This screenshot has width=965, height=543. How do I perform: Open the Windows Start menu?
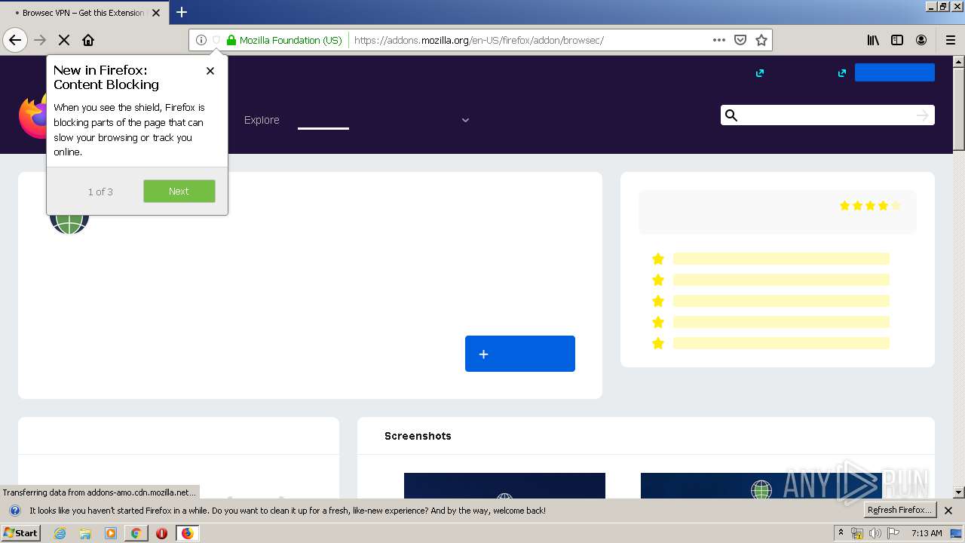(x=21, y=532)
